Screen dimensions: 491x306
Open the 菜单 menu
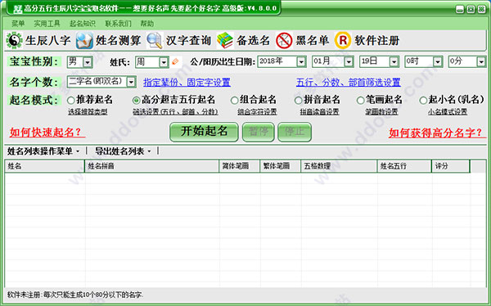point(18,24)
